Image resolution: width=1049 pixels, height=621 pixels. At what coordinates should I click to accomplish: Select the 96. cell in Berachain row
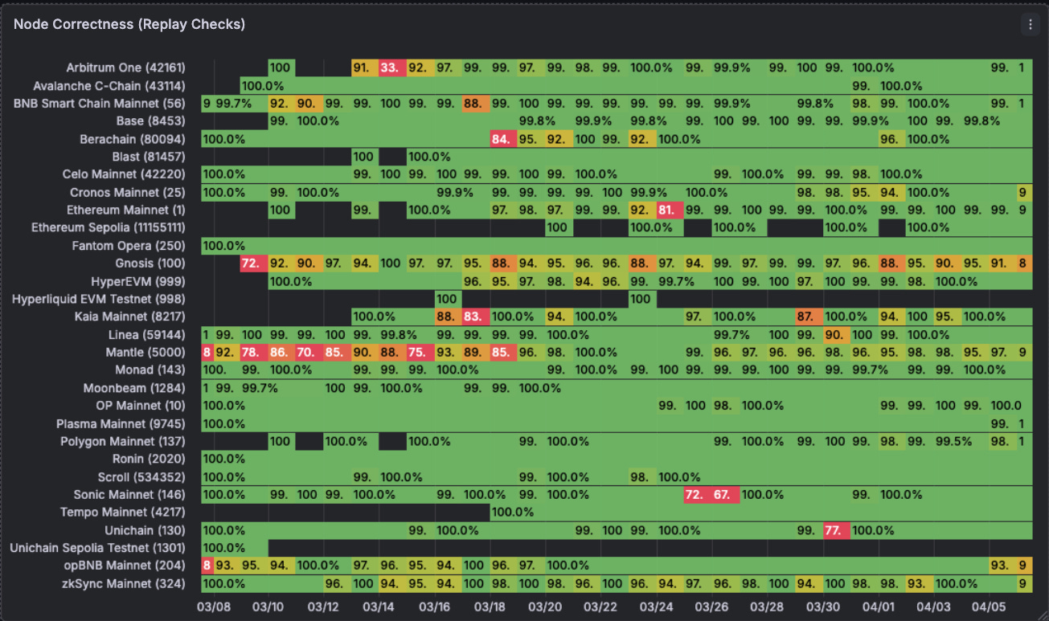pyautogui.click(x=892, y=139)
